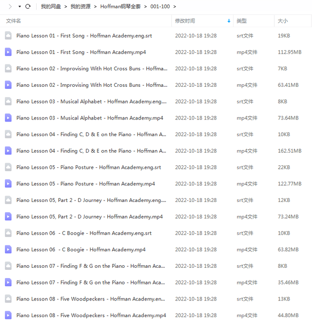Select 'Piano Lesson 06 - C Boogie - Hoffman Academy.mp4'
The height and width of the screenshot is (320, 312).
click(x=81, y=250)
